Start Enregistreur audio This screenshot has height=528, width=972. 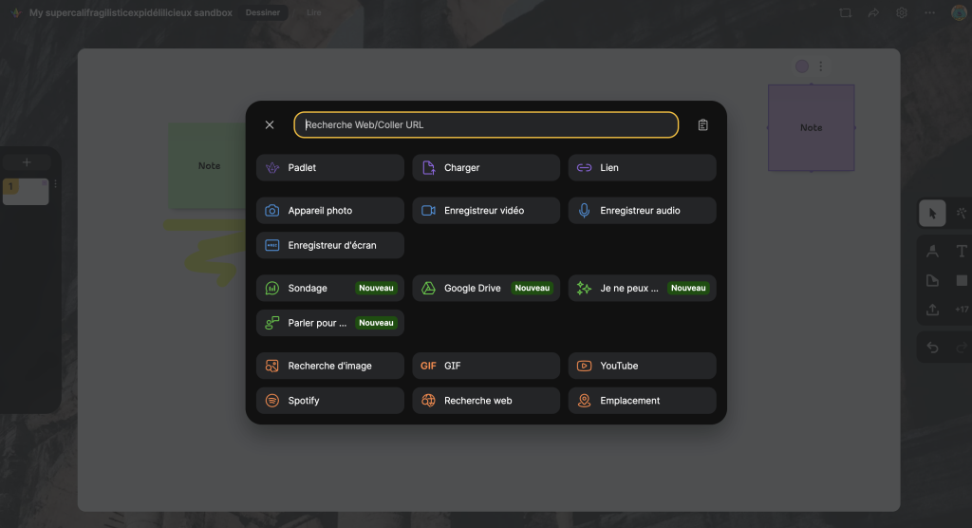click(x=643, y=210)
